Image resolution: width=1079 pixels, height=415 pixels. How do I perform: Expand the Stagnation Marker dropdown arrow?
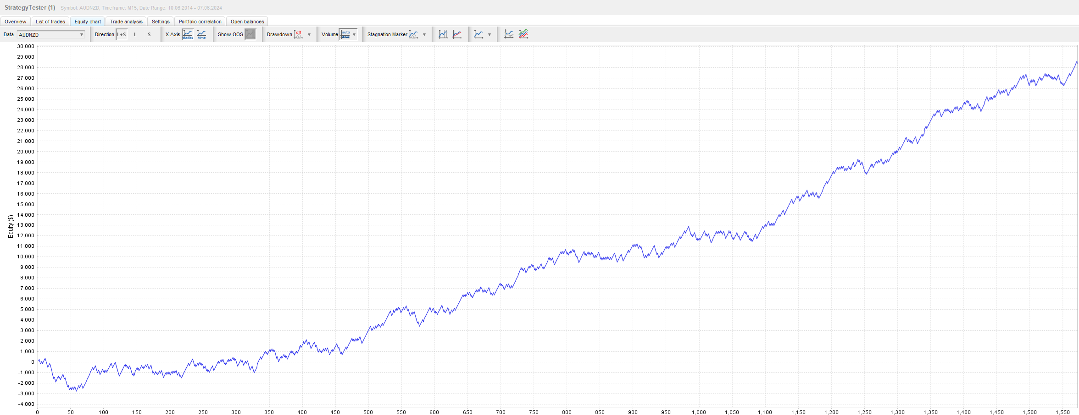(x=424, y=35)
